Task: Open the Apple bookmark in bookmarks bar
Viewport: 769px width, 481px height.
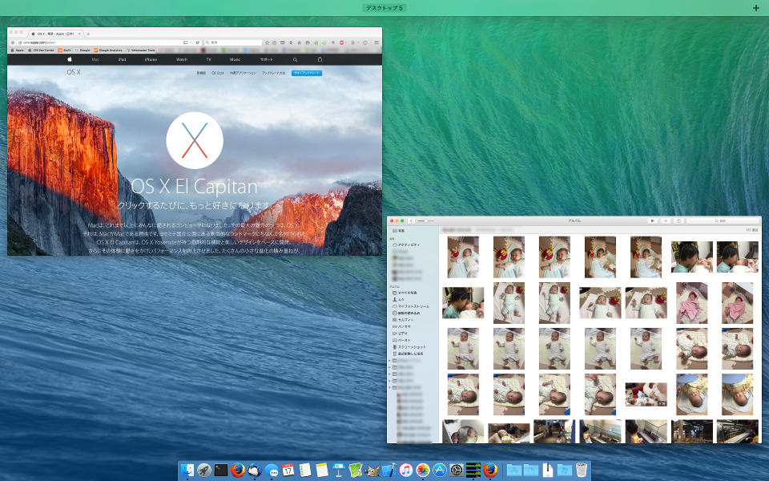Action: point(17,50)
